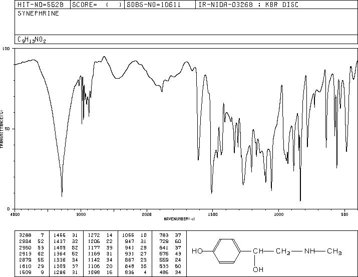This screenshot has height=277, width=358.
Task: Click peak table entry 947
Action: tap(130, 241)
